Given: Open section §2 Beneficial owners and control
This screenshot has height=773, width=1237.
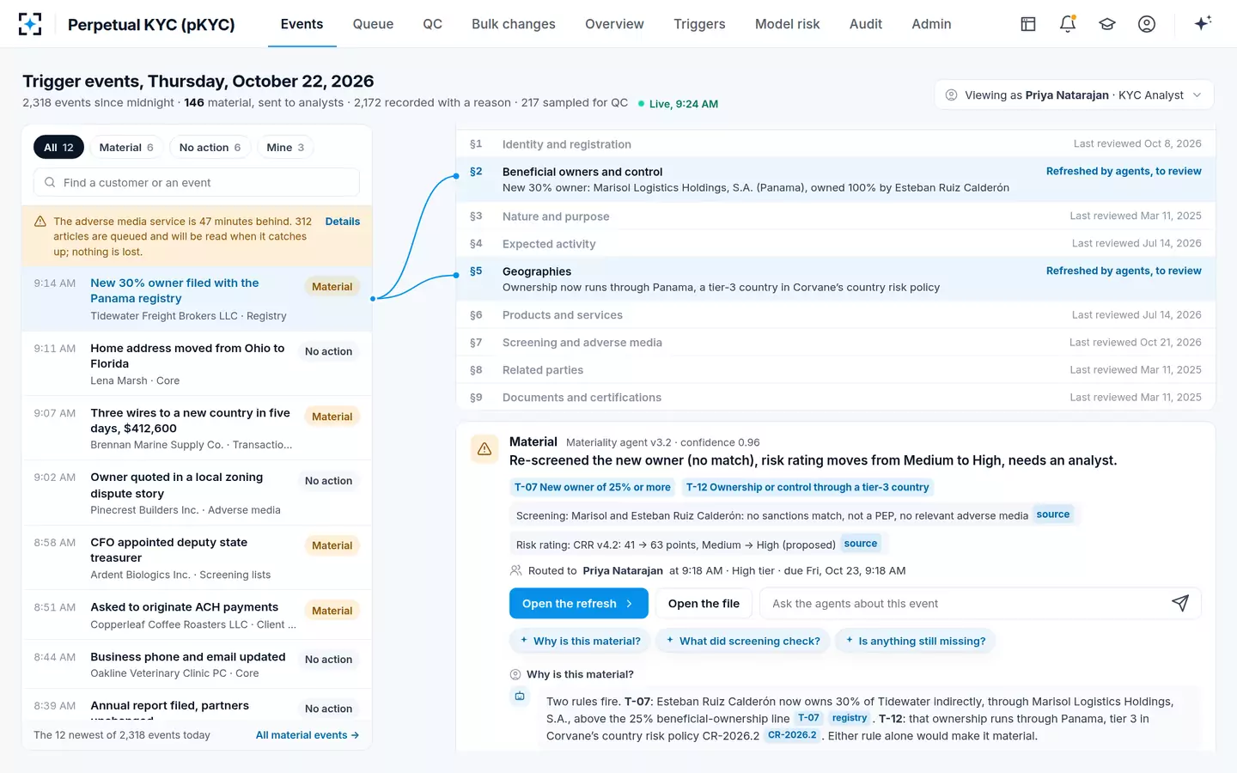Looking at the screenshot, I should click(x=836, y=180).
